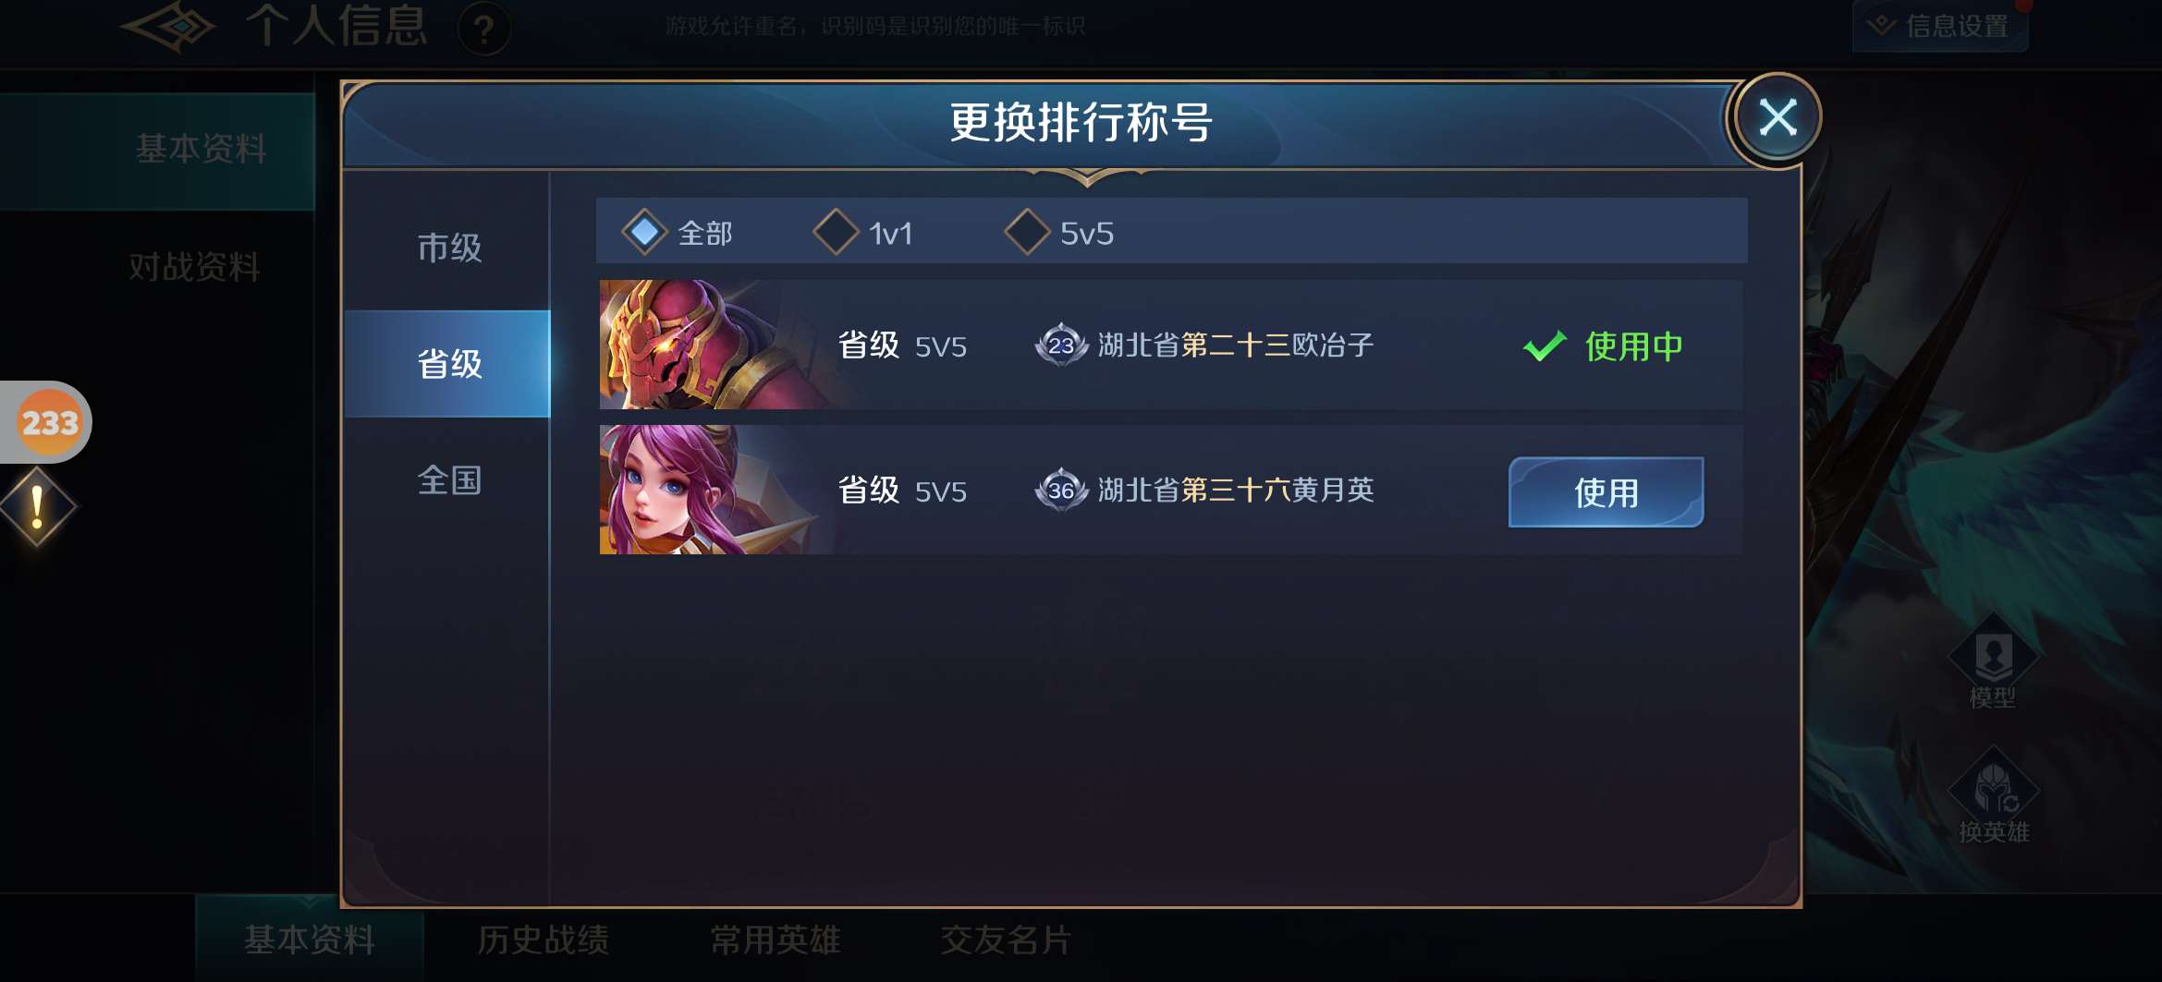Screen dimensions: 2162x982
Task: Open the 233 orange badge
Action: coord(50,422)
